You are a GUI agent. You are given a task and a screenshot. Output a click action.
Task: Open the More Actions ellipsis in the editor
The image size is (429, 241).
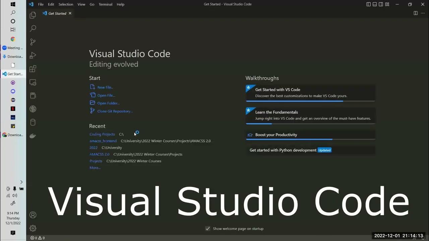coord(423,13)
